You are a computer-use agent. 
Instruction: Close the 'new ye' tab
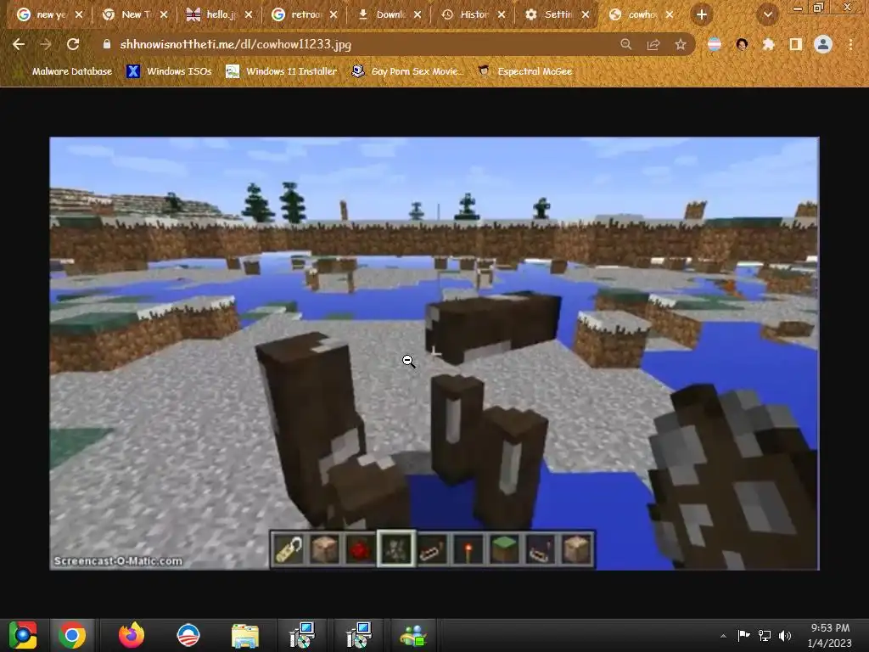[79, 15]
